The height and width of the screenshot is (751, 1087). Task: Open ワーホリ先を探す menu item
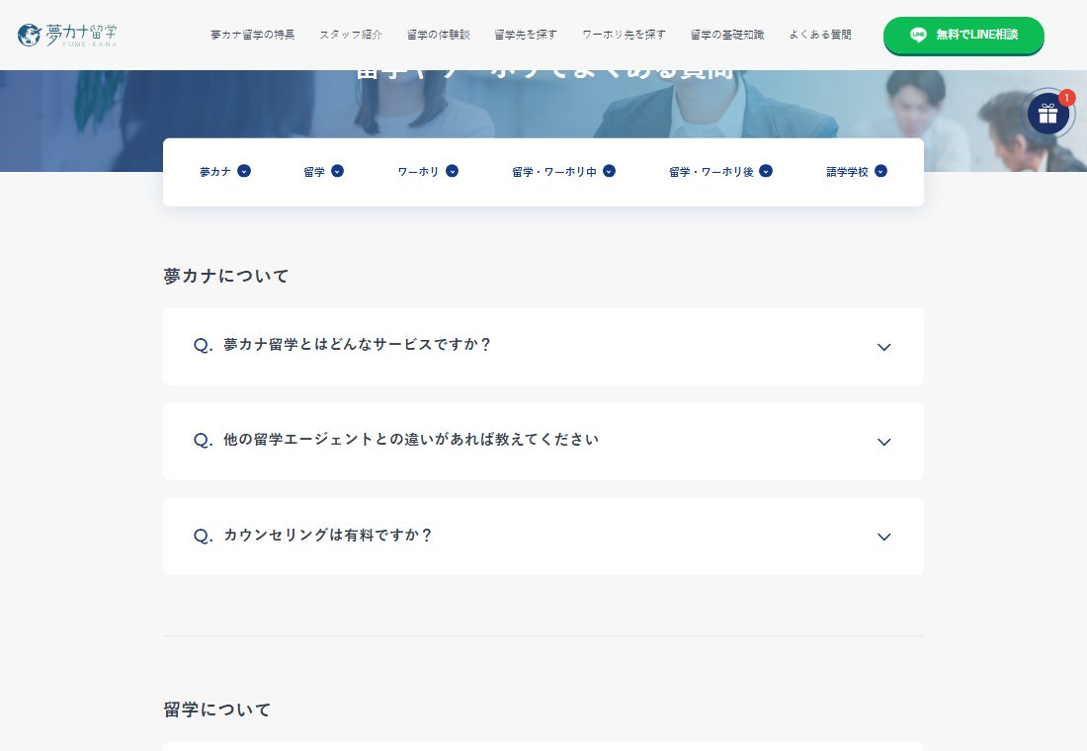[x=624, y=35]
